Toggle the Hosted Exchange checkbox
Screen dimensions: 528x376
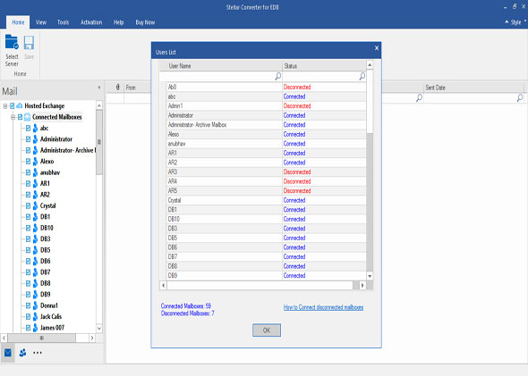13,106
